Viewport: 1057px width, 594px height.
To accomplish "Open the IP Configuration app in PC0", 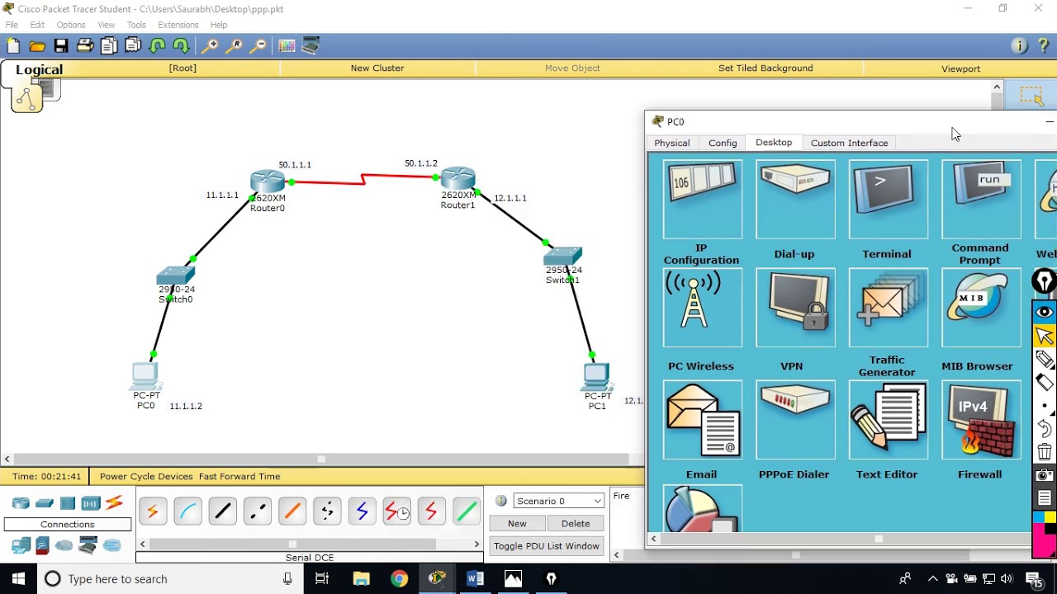I will [x=703, y=199].
